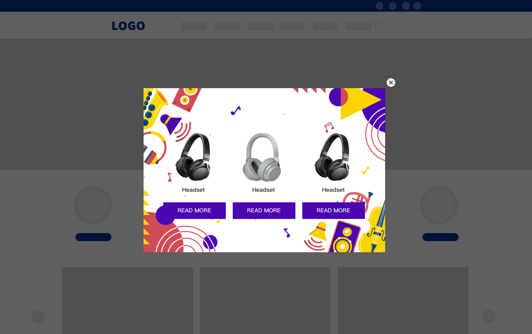
Task: Click the third circle icon in top bar
Action: 406,6
